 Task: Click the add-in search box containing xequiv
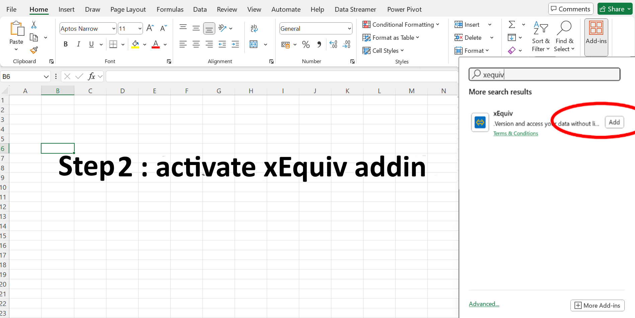549,74
